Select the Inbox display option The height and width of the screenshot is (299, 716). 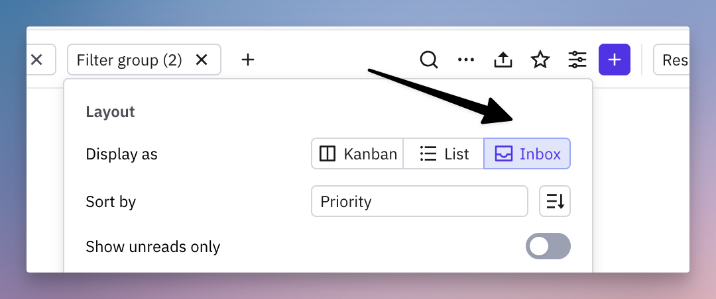pyautogui.click(x=527, y=153)
